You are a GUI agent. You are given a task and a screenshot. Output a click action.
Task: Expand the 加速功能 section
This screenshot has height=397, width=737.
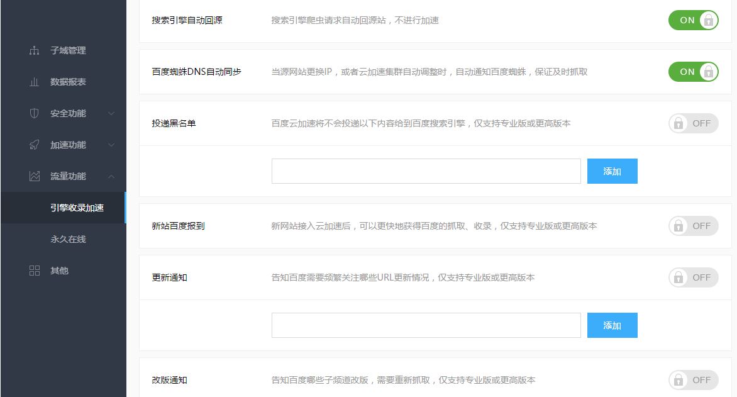[68, 145]
